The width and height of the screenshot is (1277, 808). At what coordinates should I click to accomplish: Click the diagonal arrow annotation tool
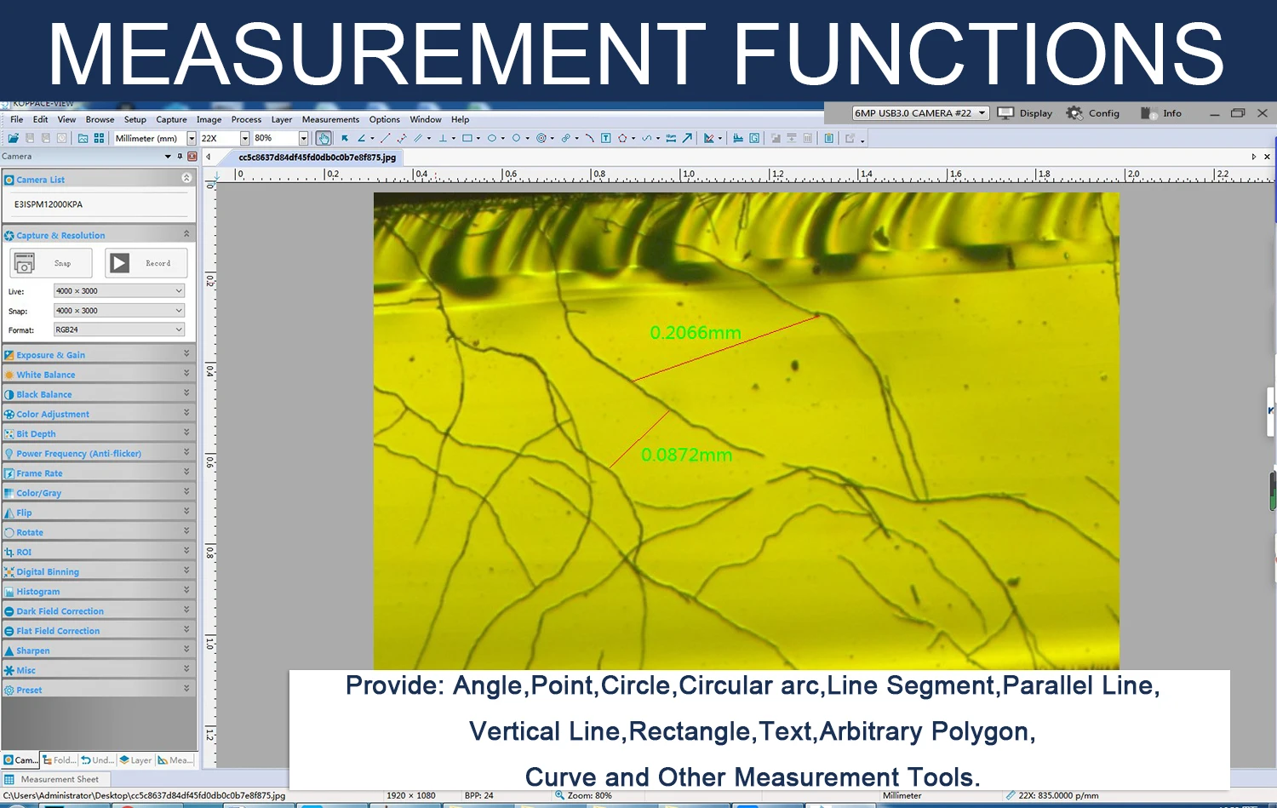tap(688, 138)
